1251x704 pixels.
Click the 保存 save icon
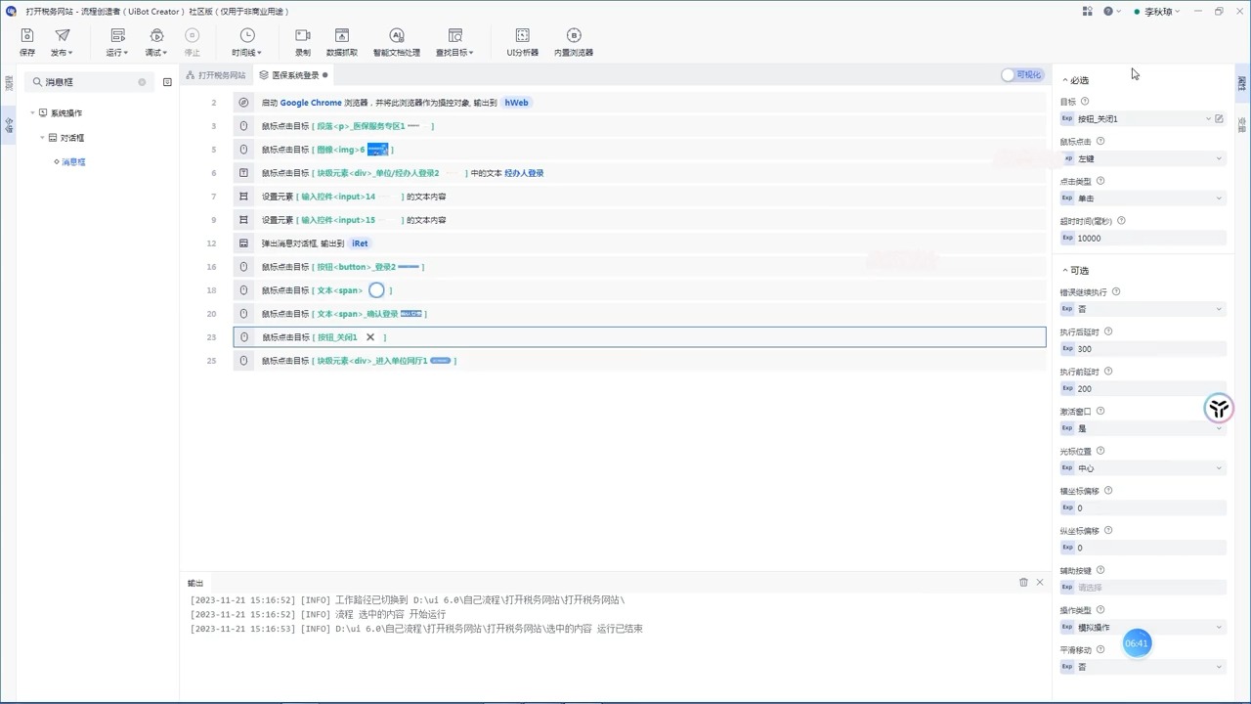click(27, 35)
